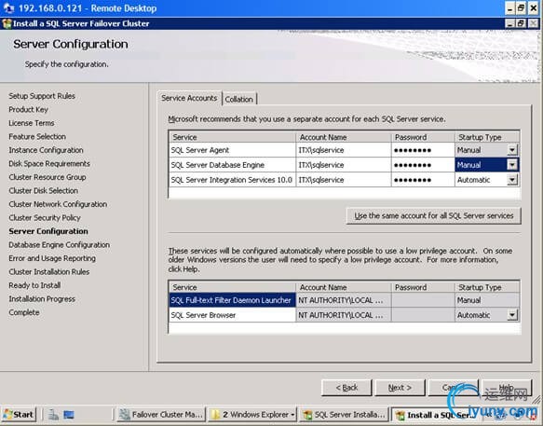Open 2 Windows Explorer taskbar group
Viewport: 543px width, 426px height.
tap(252, 415)
